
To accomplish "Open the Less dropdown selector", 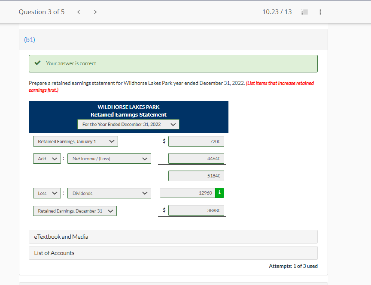I will pyautogui.click(x=47, y=193).
